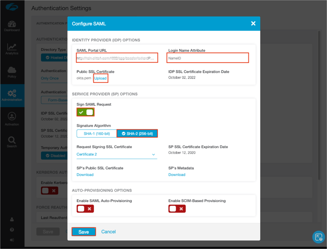
Task: Open the Policy cloud icon
Action: pyautogui.click(x=12, y=71)
